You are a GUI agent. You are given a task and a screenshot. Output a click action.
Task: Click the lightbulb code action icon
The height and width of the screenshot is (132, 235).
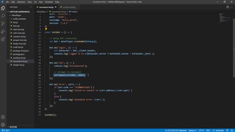pos(46,29)
